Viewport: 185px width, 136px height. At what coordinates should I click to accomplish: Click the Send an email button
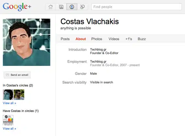tap(17, 75)
